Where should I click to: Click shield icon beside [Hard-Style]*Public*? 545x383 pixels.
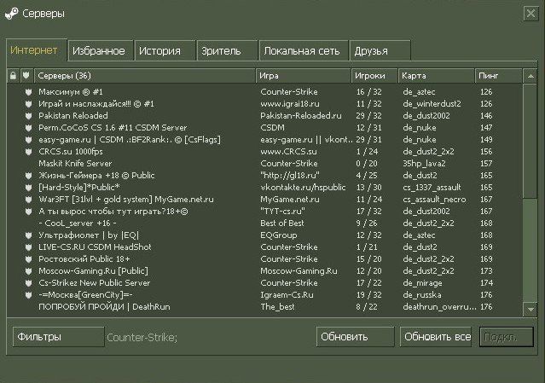28,188
